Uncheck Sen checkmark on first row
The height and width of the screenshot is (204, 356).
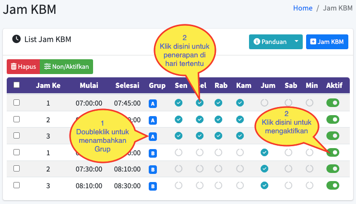pyautogui.click(x=178, y=103)
